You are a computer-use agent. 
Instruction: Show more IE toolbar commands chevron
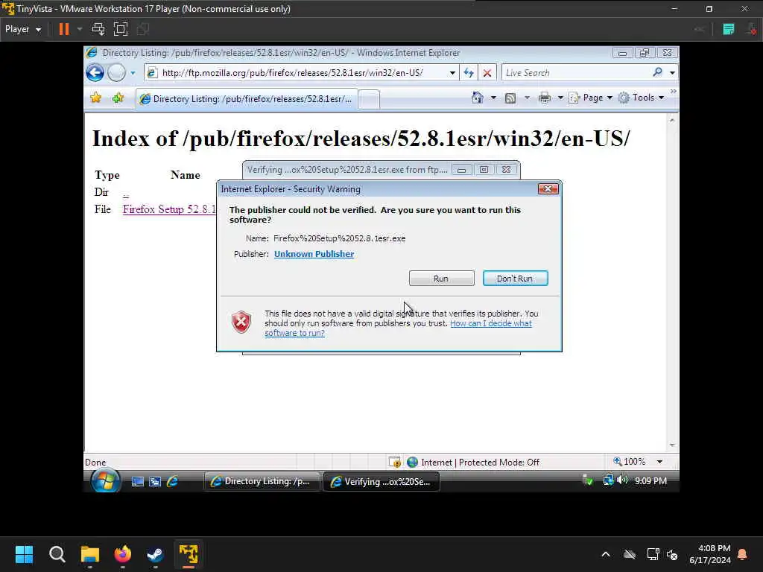click(673, 92)
